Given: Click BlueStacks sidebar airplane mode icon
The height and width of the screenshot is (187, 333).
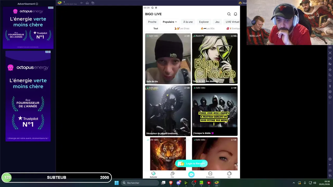Looking at the screenshot, I should (330, 70).
